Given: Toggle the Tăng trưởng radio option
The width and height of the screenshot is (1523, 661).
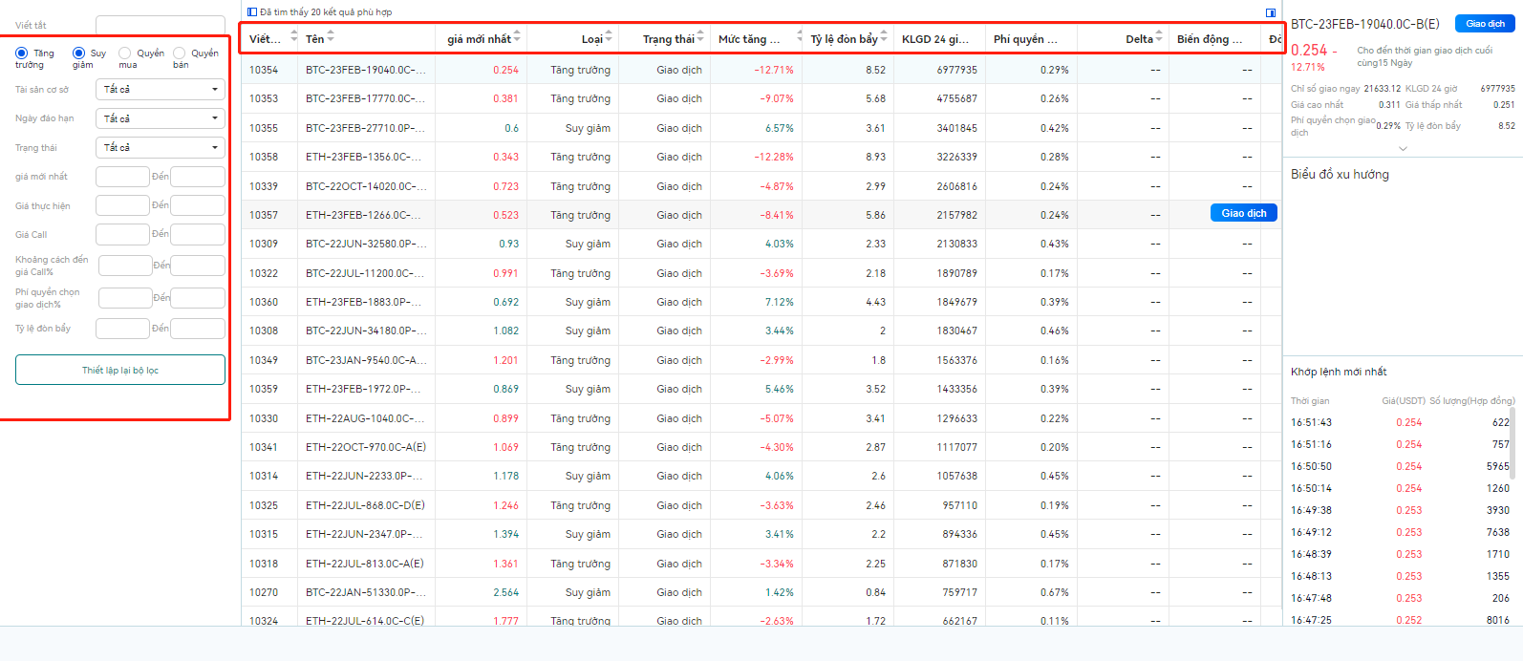Looking at the screenshot, I should (x=21, y=53).
